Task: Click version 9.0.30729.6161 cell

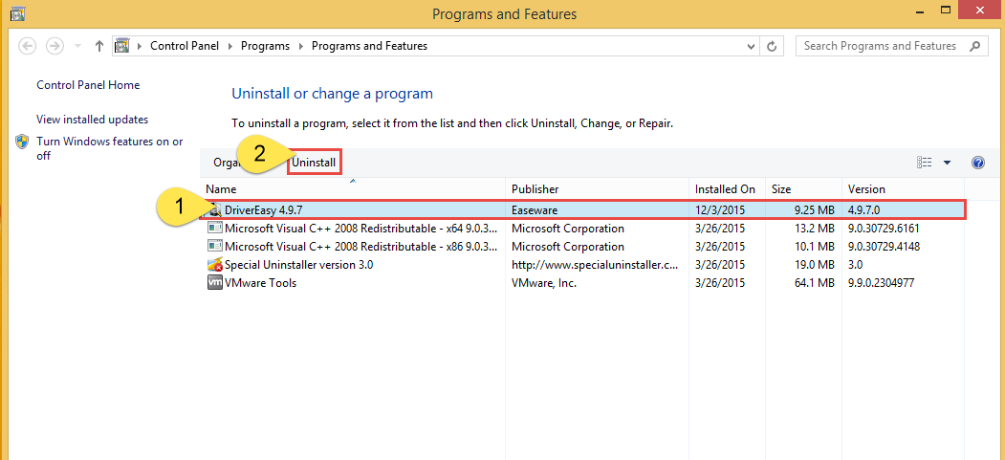Action: 884,228
